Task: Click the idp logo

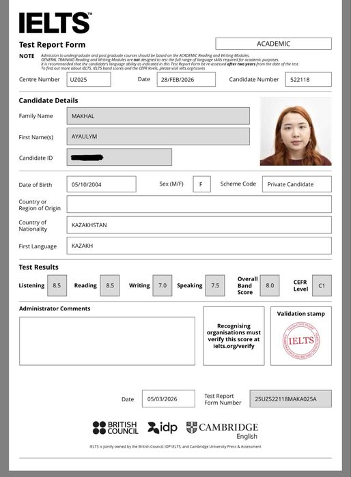Action: 163,428
